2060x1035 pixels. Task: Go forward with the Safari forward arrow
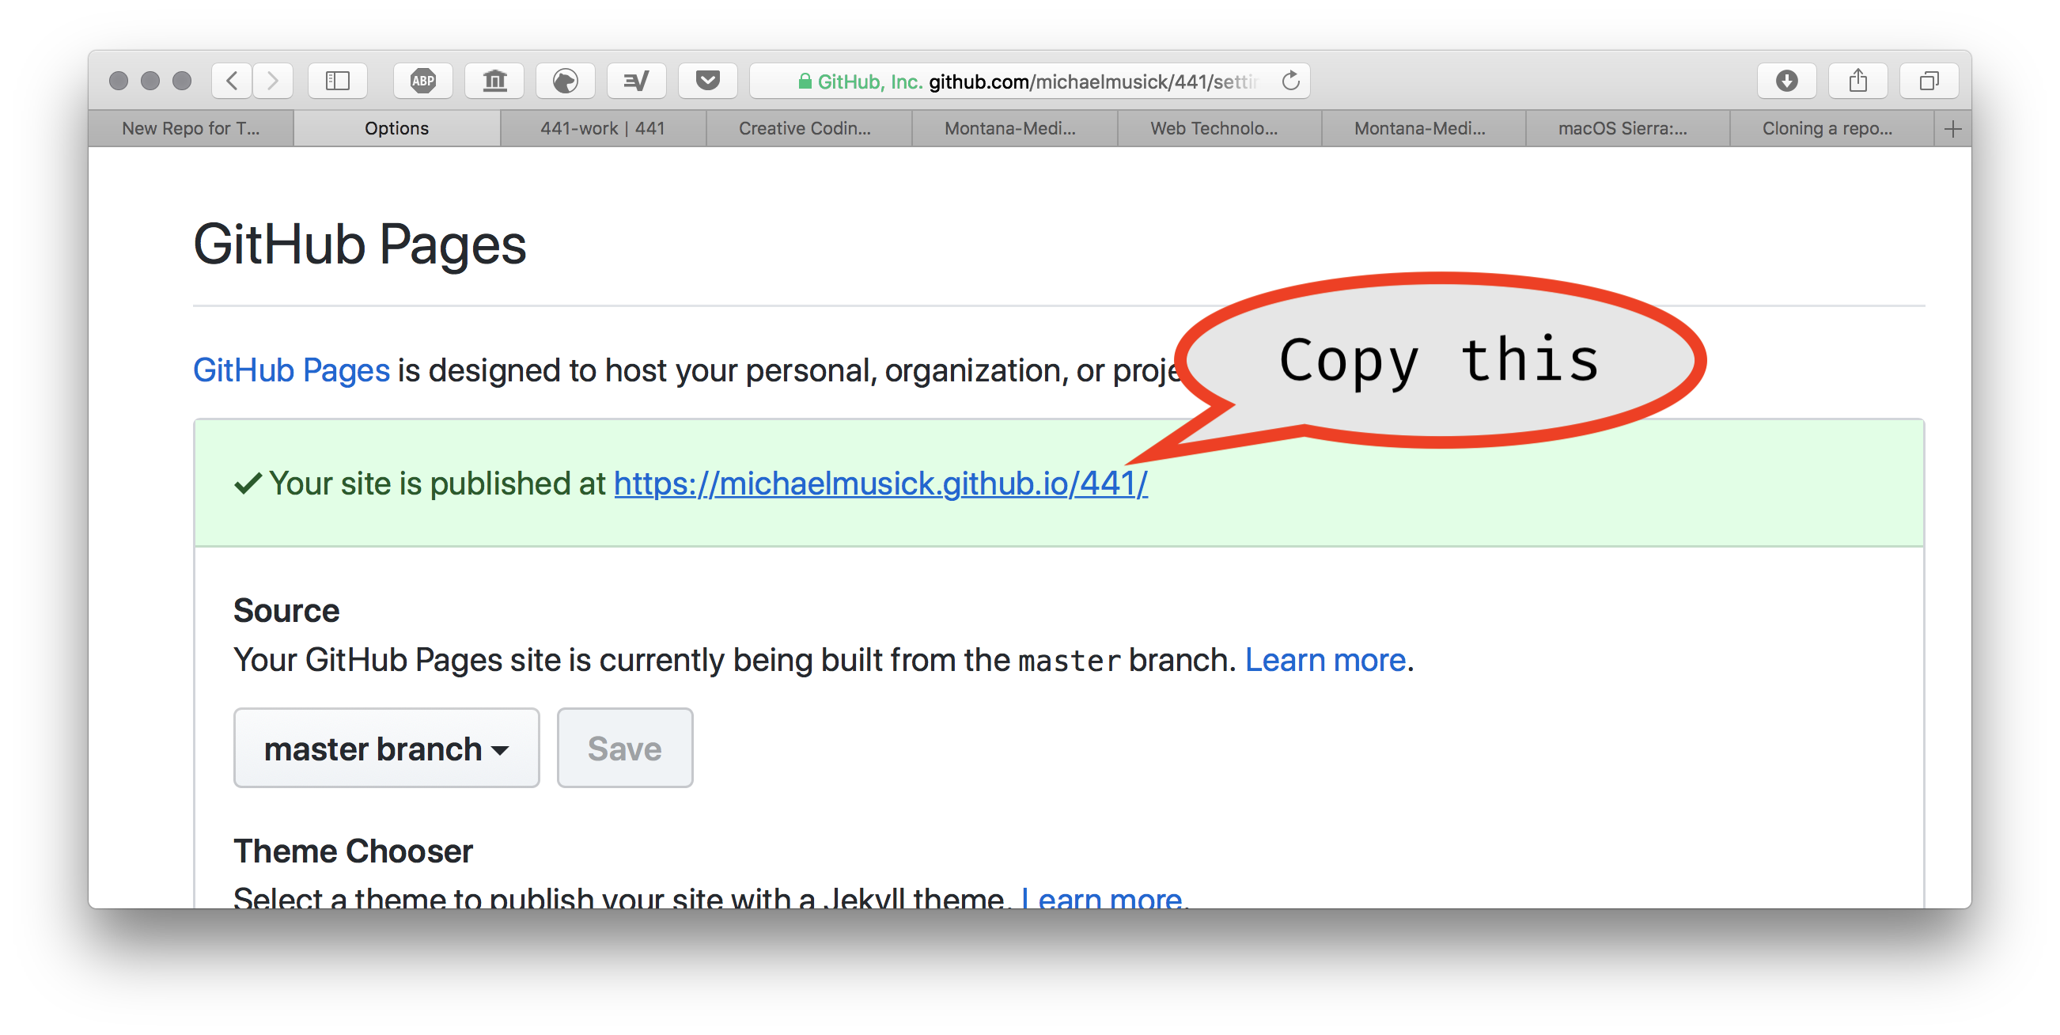click(x=273, y=81)
